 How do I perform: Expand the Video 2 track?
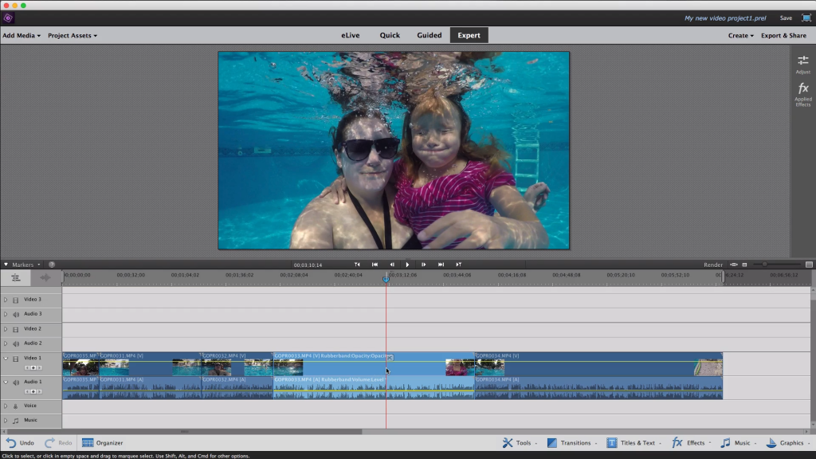coord(6,329)
